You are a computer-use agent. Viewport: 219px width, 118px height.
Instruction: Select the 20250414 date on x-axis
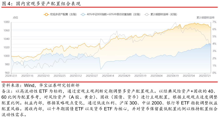108,76
